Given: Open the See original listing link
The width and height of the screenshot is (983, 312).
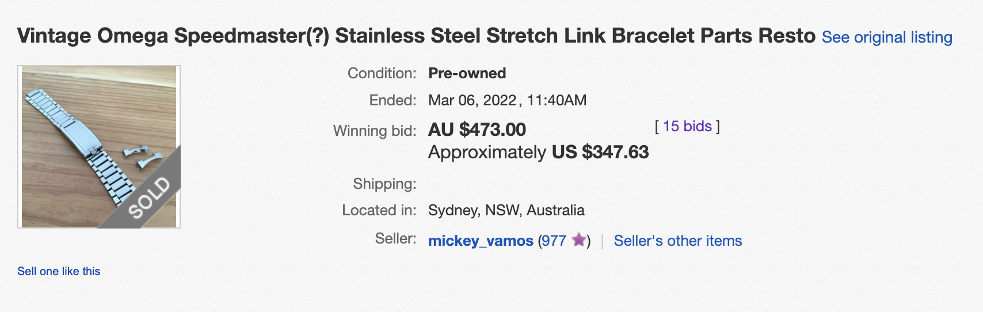Looking at the screenshot, I should (886, 37).
